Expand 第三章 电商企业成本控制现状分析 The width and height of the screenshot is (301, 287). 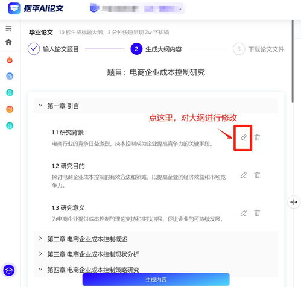pyautogui.click(x=40, y=254)
